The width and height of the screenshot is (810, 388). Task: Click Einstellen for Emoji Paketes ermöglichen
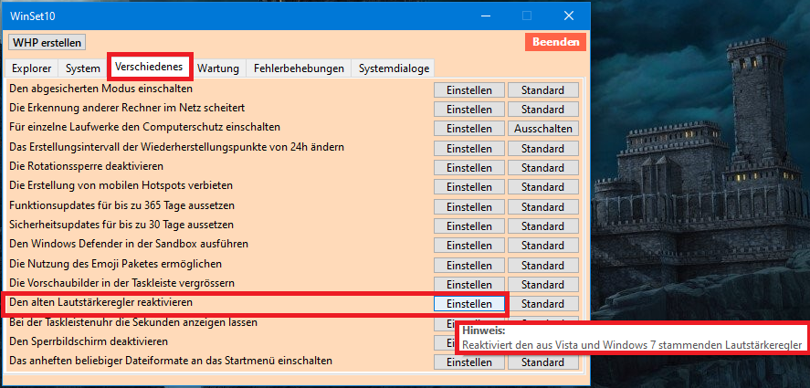coord(469,265)
